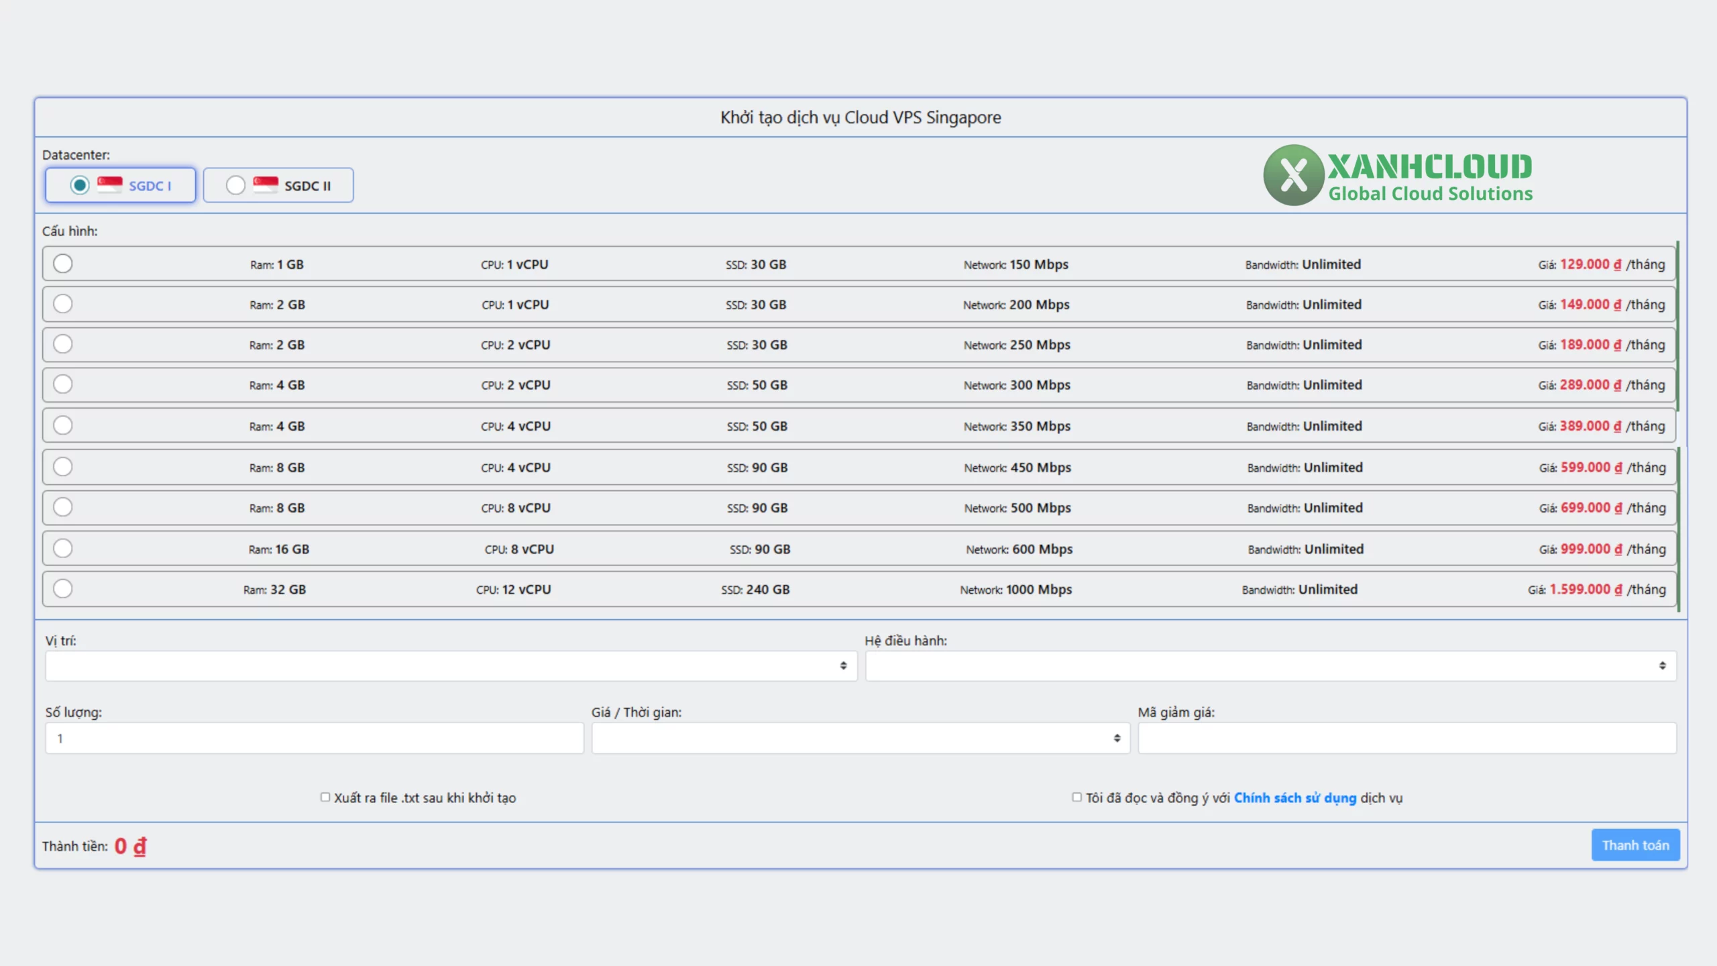Viewport: 1717px width, 966px height.
Task: Check the usage policy agreement box
Action: (1076, 797)
